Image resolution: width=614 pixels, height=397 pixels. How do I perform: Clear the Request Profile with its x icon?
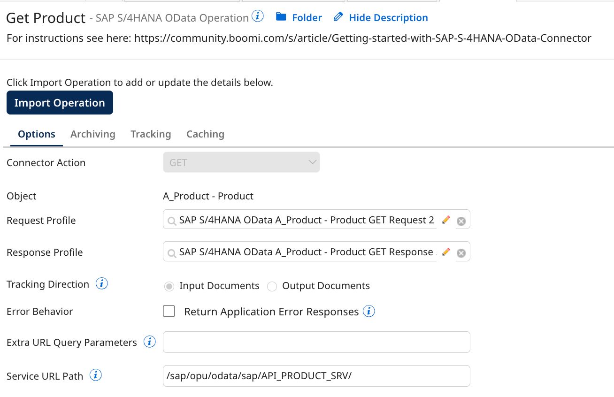click(x=461, y=220)
